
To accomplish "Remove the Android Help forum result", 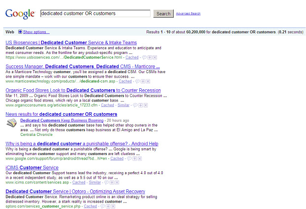I will coord(140,158).
